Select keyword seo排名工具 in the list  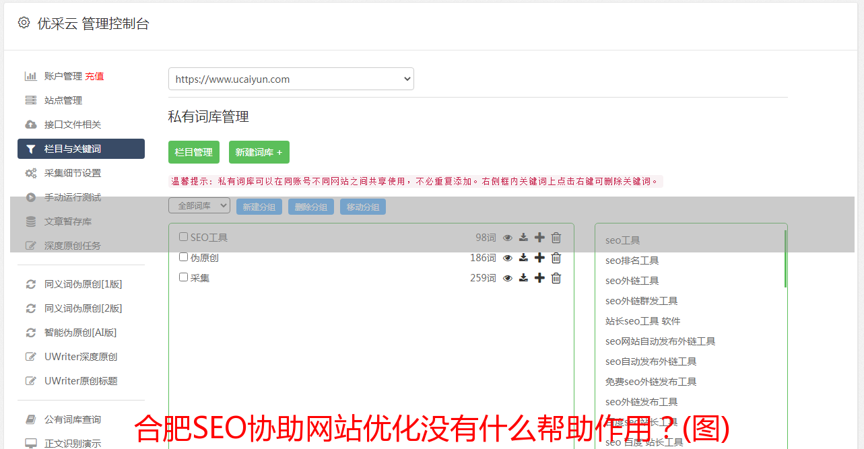pyautogui.click(x=632, y=261)
